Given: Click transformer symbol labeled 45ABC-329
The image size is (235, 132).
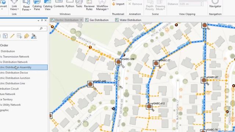Looking at the screenshot, I should click(118, 62).
